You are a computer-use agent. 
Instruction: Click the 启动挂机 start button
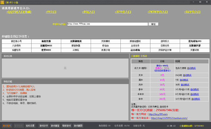[x=7, y=126]
